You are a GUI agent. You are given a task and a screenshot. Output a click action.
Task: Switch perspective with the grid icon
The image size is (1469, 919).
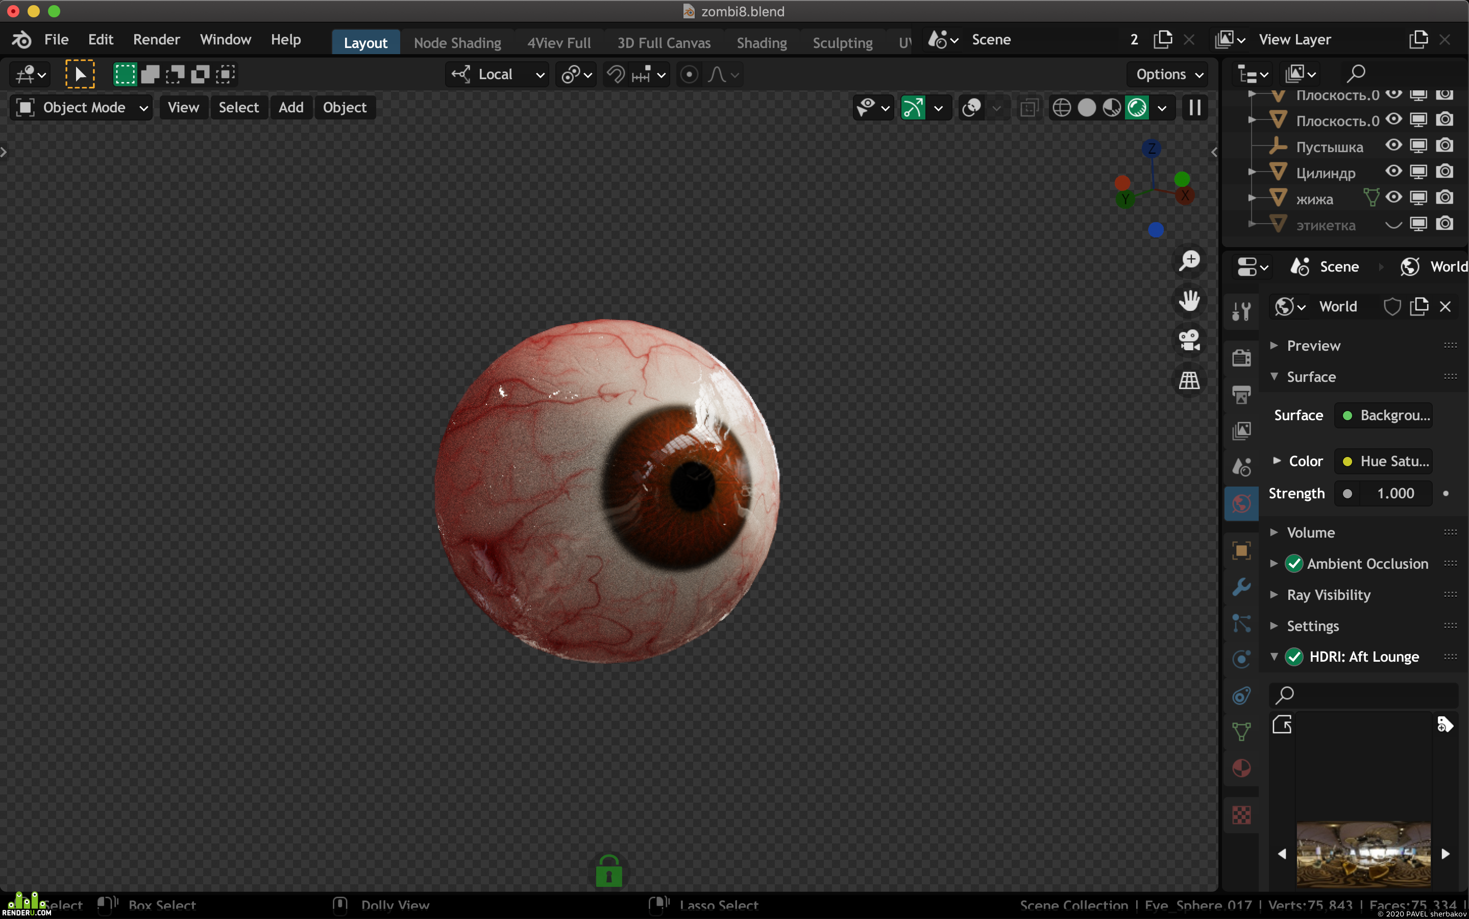(1189, 380)
